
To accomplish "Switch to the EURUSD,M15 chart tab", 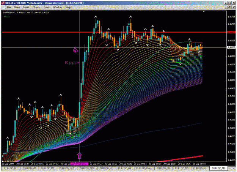I will point(67,168).
